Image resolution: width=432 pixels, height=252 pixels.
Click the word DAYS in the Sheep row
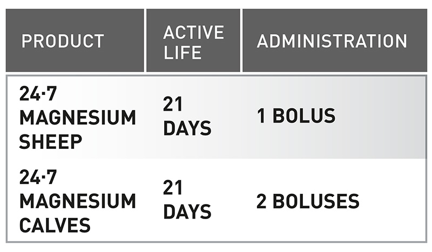(186, 128)
